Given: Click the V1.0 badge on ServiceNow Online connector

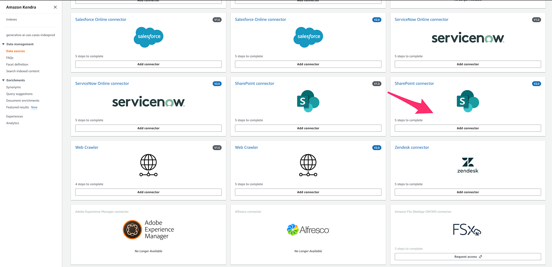Looking at the screenshot, I should [x=537, y=20].
